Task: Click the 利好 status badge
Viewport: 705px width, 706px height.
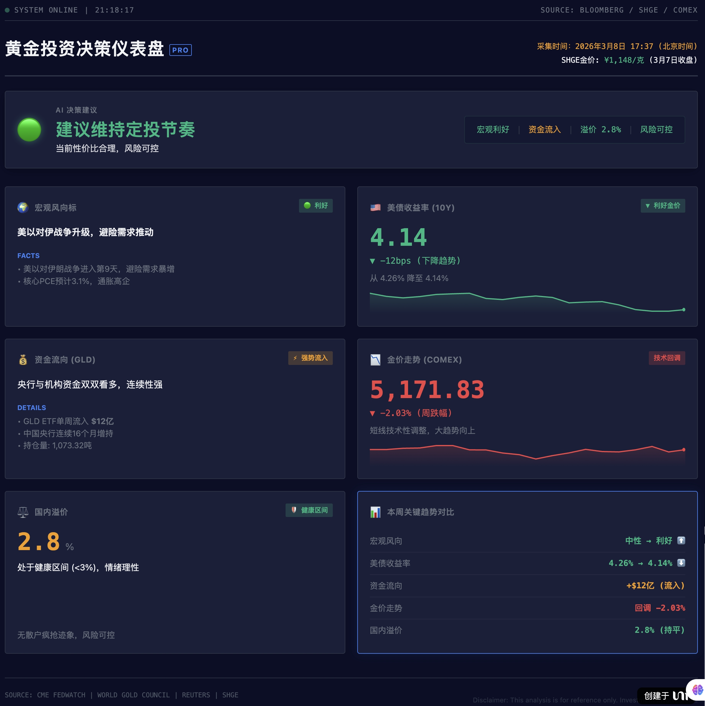Action: (315, 206)
